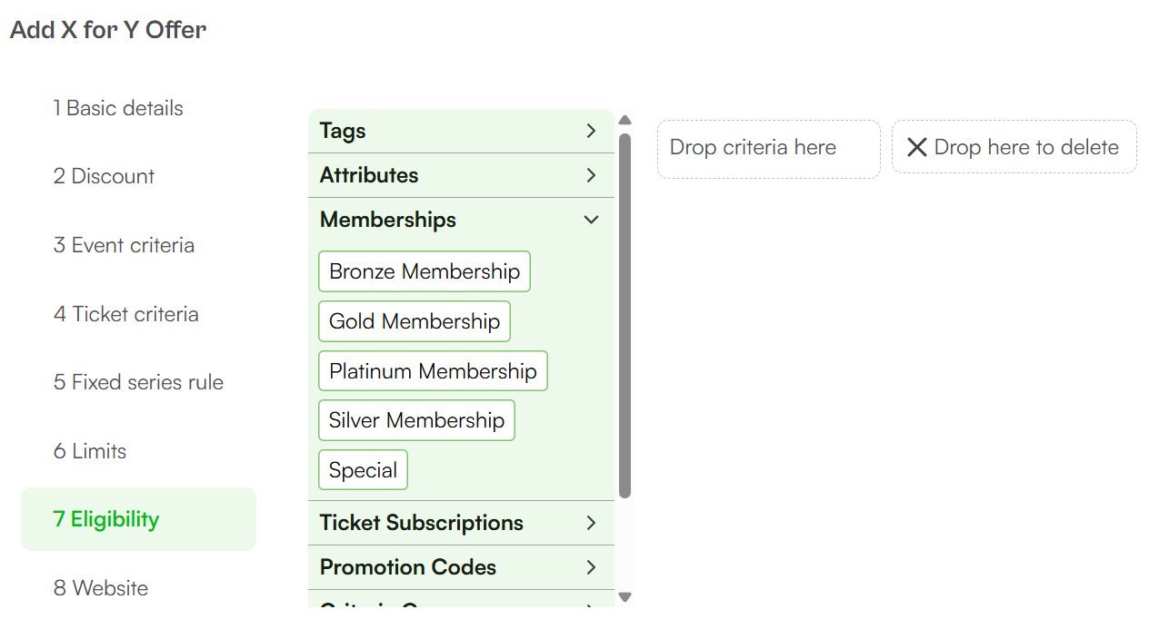Click the Drop criteria here zone
This screenshot has height=619, width=1159.
tap(769, 149)
